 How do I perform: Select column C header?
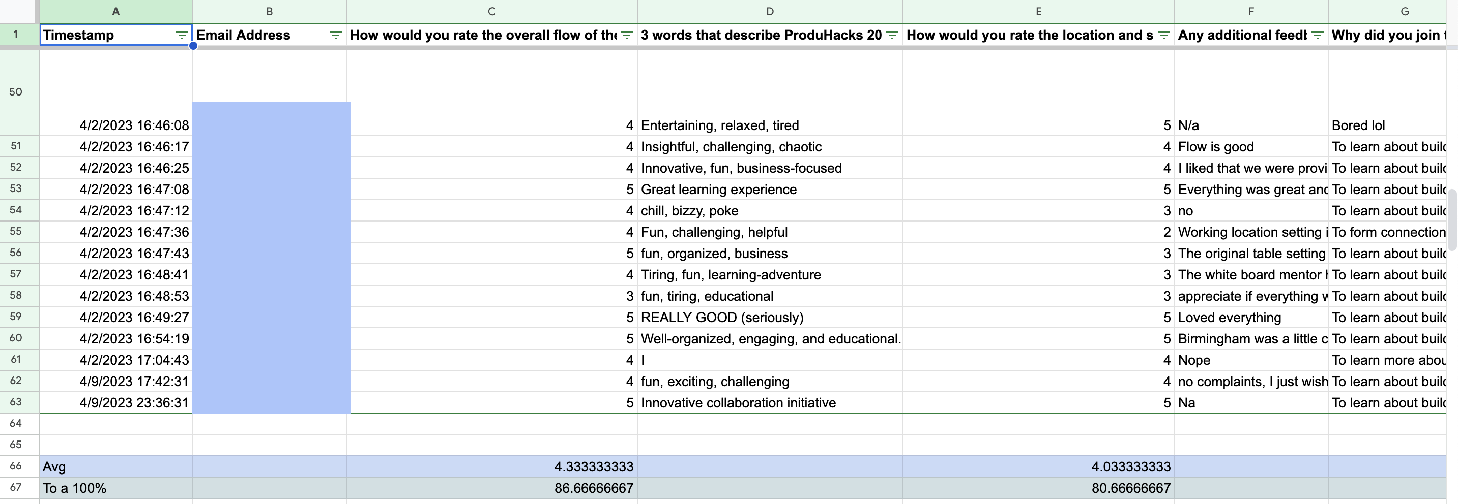click(x=492, y=11)
